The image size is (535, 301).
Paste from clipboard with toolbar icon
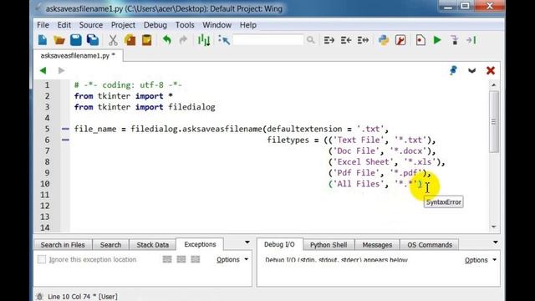click(147, 40)
